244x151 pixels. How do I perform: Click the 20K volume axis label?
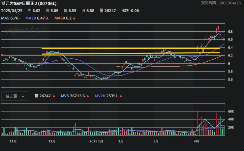[x=231, y=128]
